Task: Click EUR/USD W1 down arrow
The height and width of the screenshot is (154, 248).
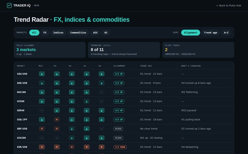Action: [x=102, y=147]
